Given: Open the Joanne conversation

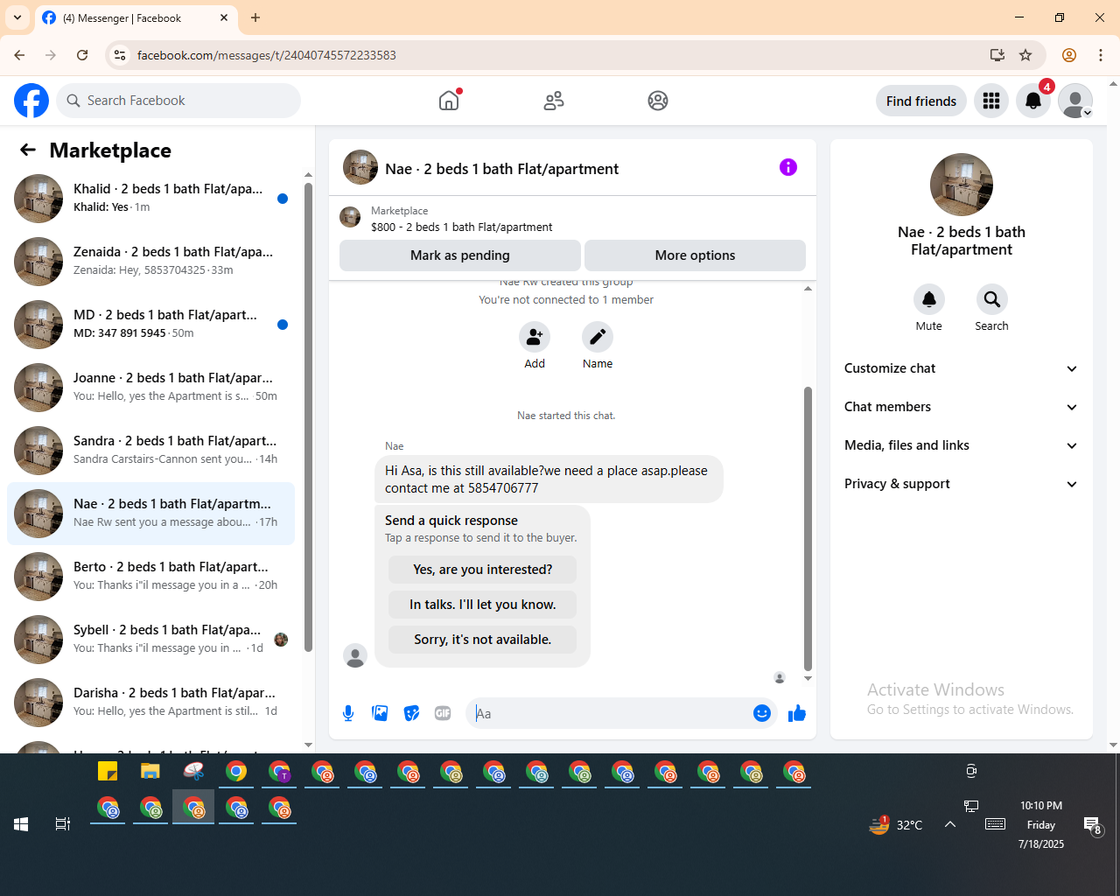Looking at the screenshot, I should click(151, 388).
